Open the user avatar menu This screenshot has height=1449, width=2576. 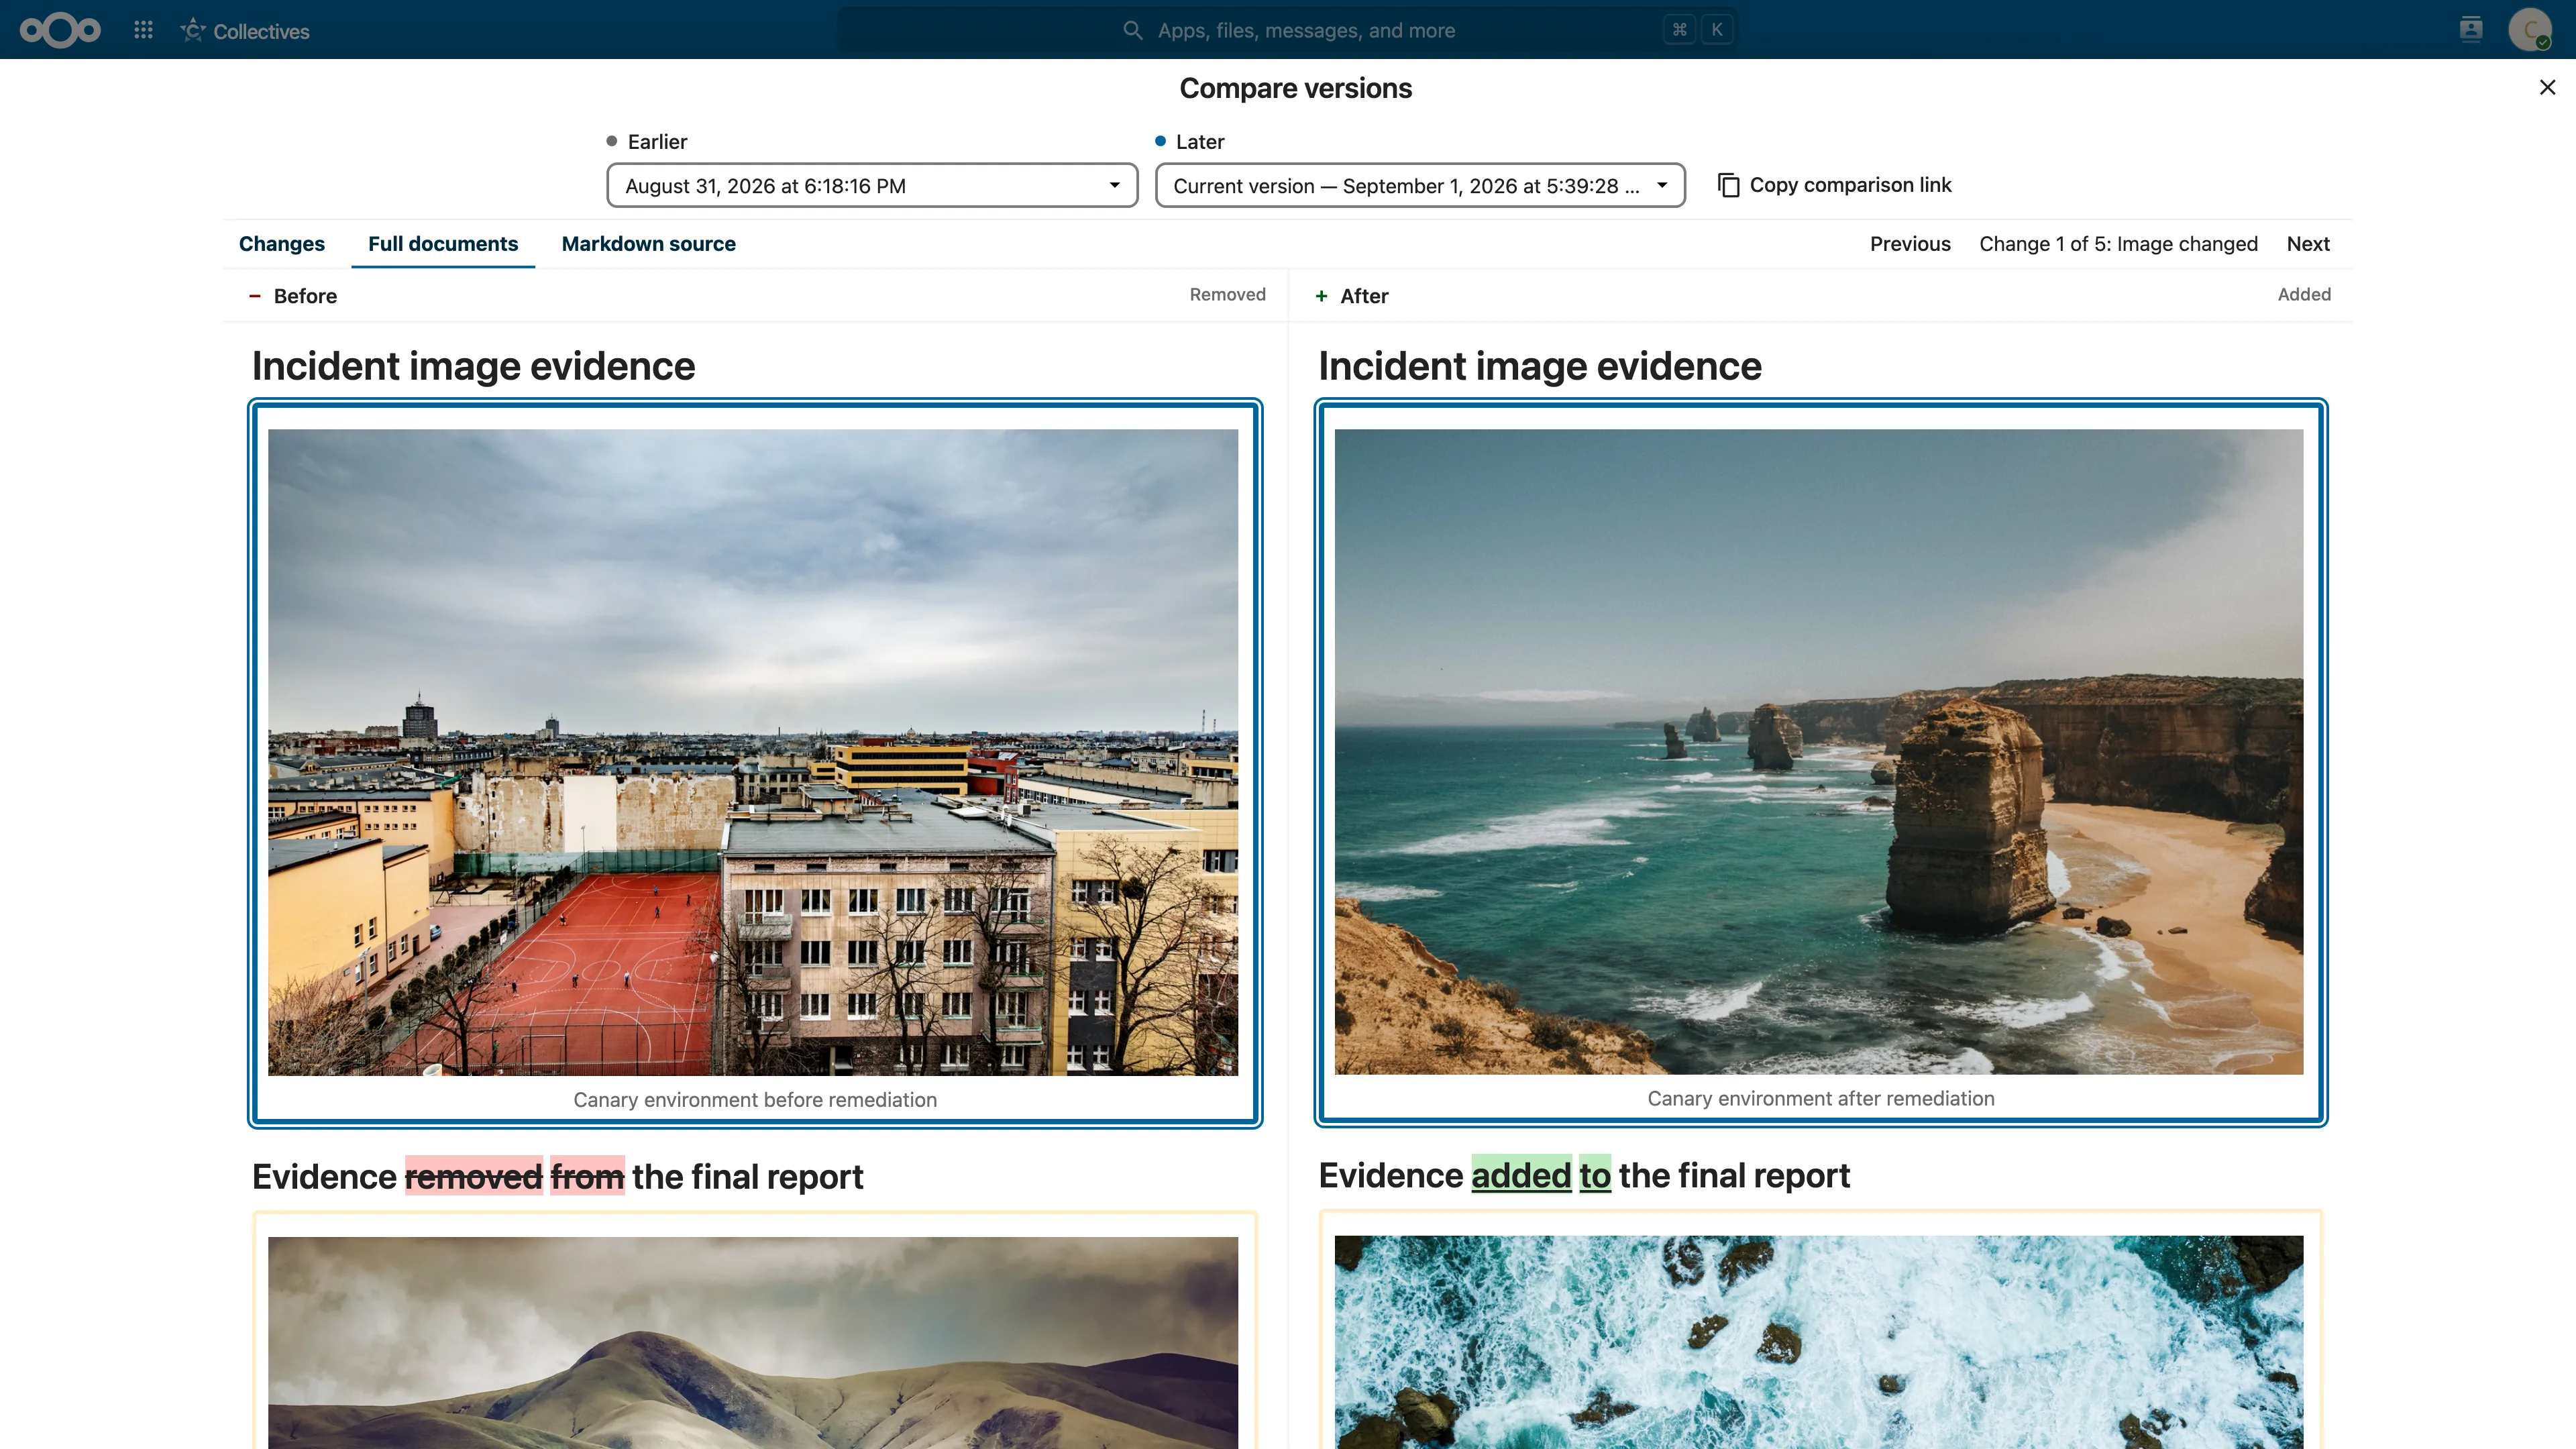click(2530, 30)
